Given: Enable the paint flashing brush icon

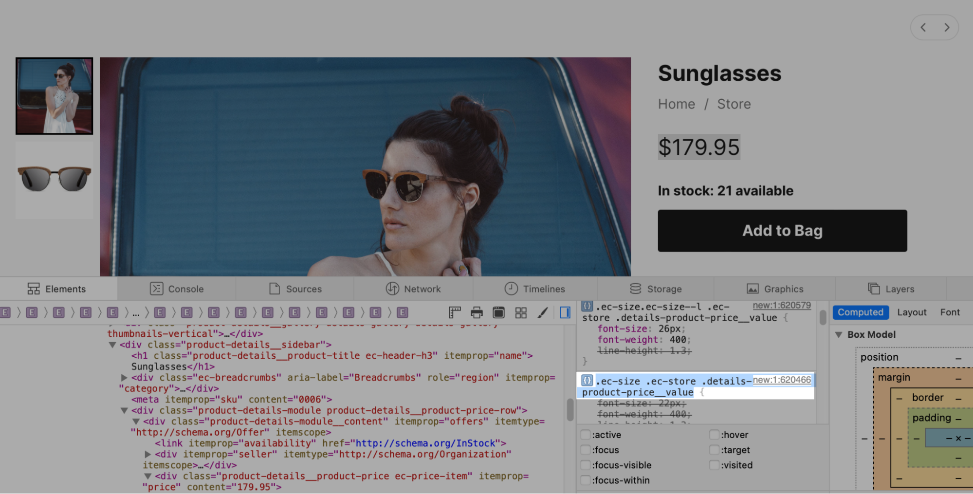Looking at the screenshot, I should click(x=543, y=312).
